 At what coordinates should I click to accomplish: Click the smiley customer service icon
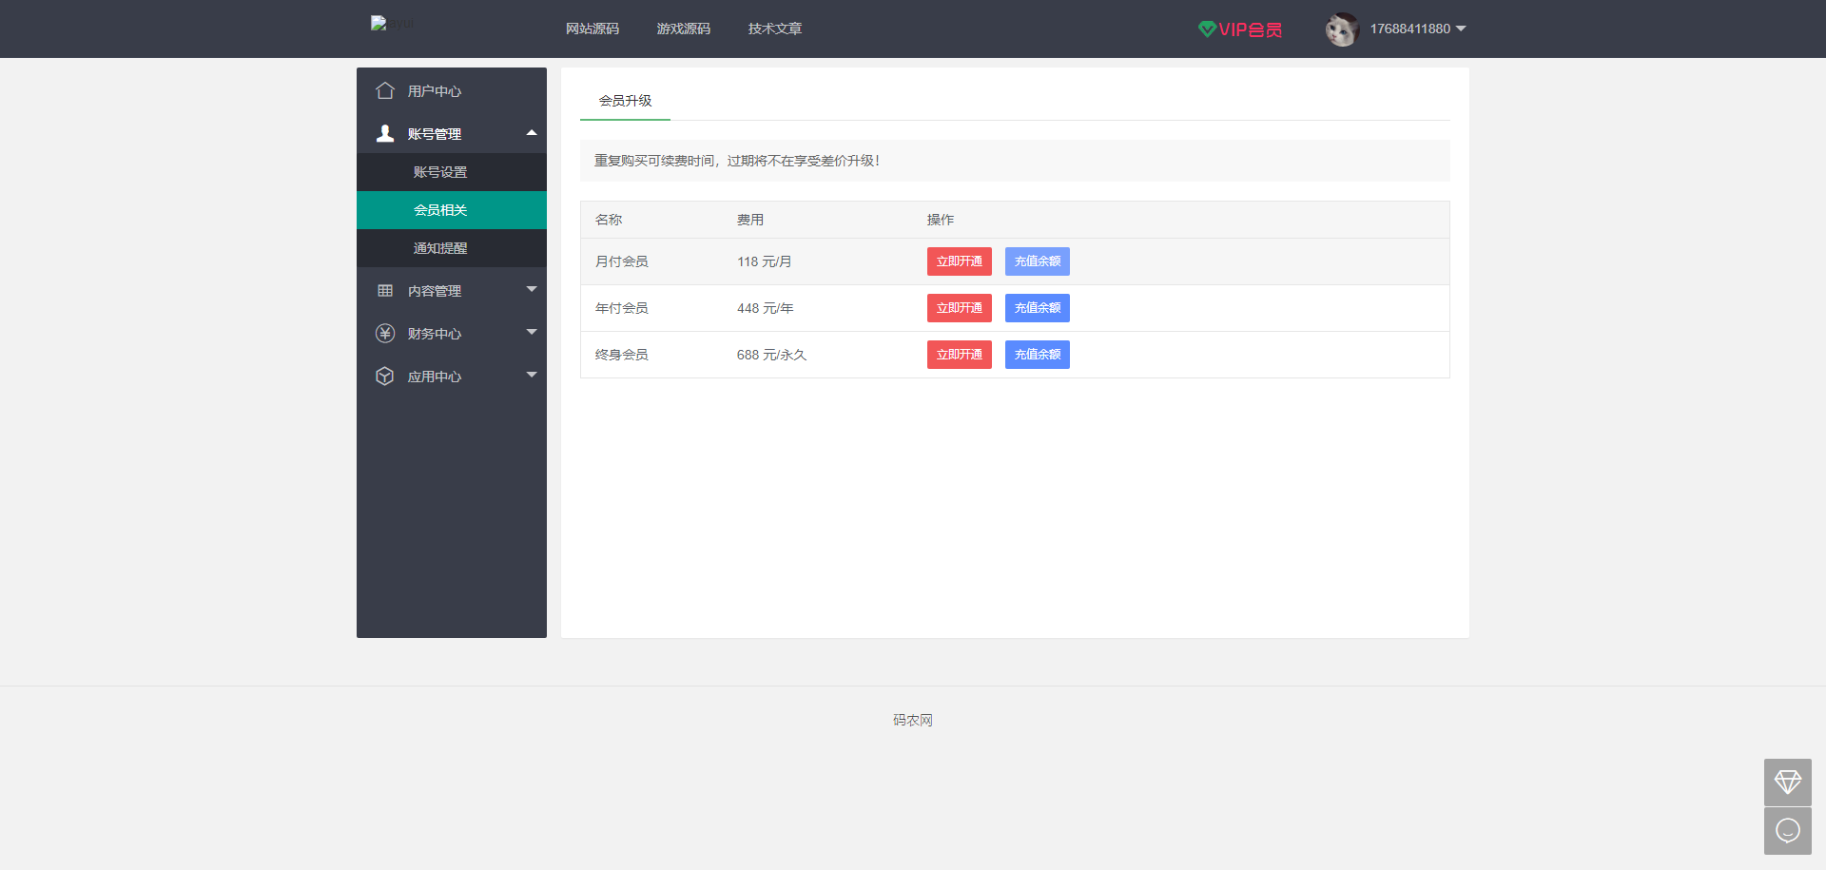click(x=1787, y=830)
